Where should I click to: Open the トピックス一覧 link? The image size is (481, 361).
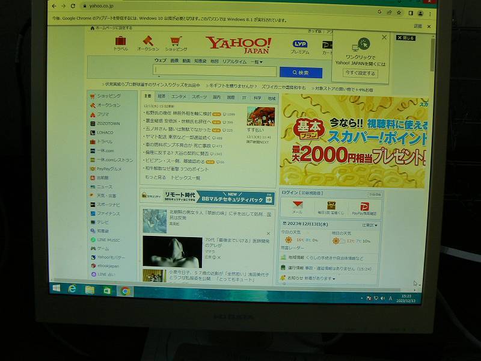[x=185, y=177]
